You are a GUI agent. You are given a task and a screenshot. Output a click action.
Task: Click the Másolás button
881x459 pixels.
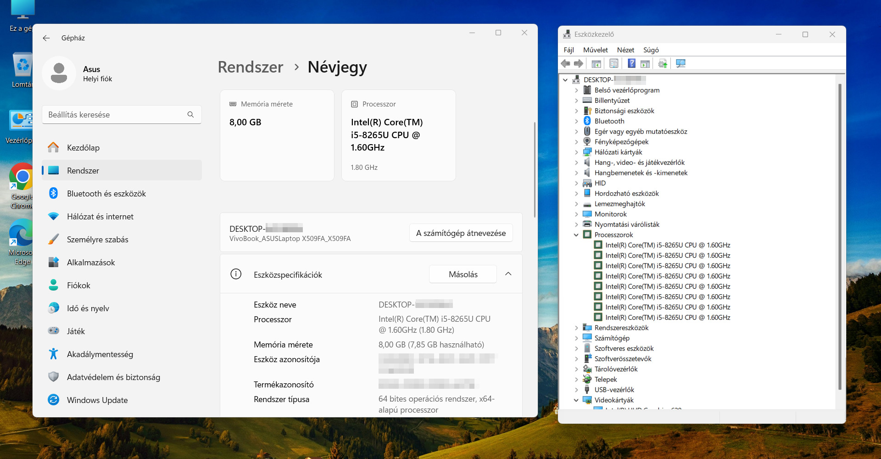463,274
